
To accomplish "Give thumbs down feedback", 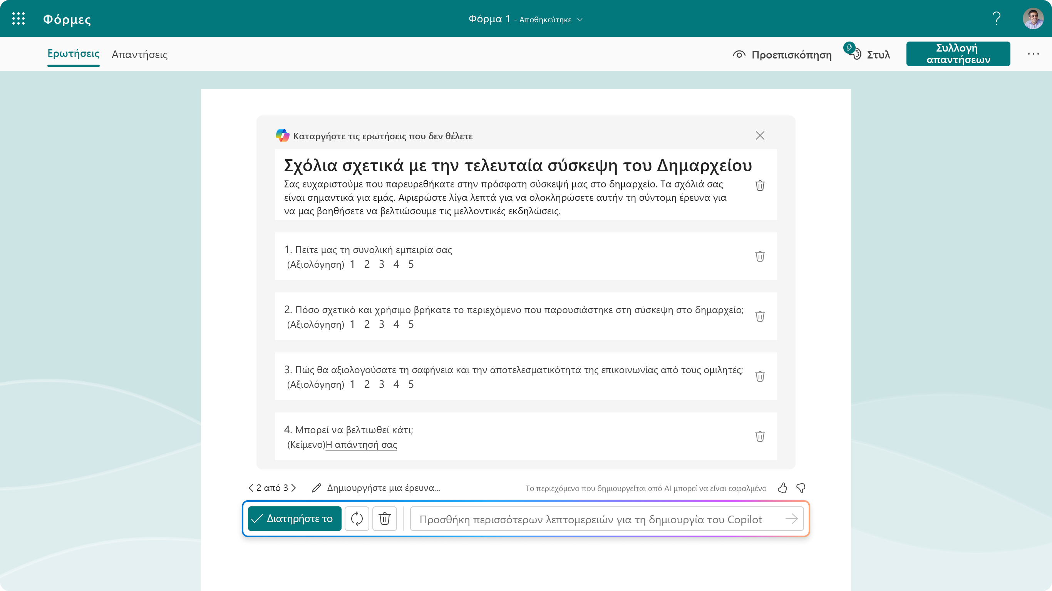I will 801,488.
